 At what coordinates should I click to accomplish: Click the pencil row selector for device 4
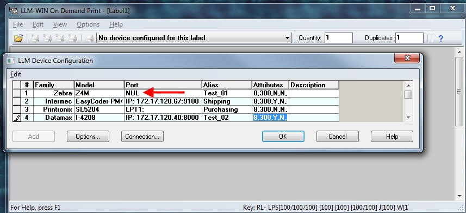[x=17, y=118]
